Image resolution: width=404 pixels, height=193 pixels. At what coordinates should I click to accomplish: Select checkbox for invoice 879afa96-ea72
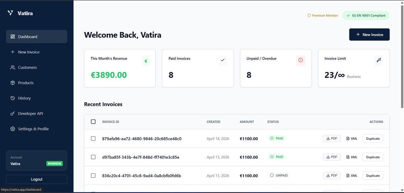tap(93, 139)
